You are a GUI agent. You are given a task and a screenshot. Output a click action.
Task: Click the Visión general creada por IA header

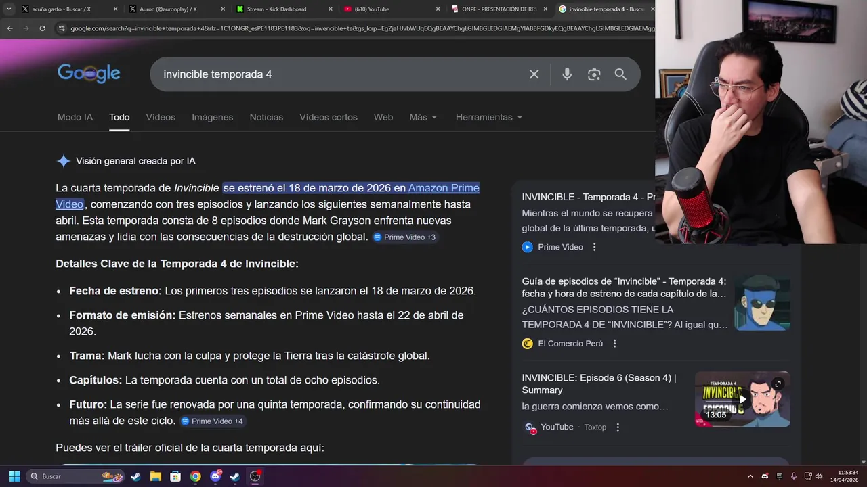pyautogui.click(x=135, y=161)
